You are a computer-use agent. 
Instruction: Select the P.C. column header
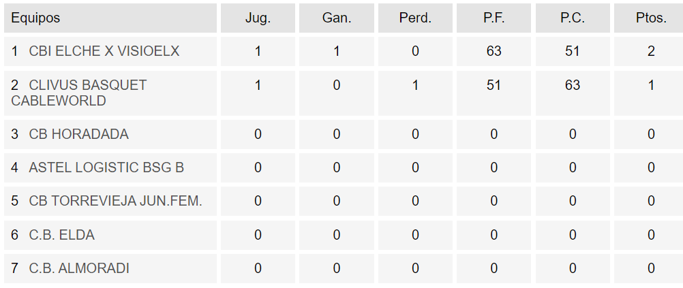point(573,18)
